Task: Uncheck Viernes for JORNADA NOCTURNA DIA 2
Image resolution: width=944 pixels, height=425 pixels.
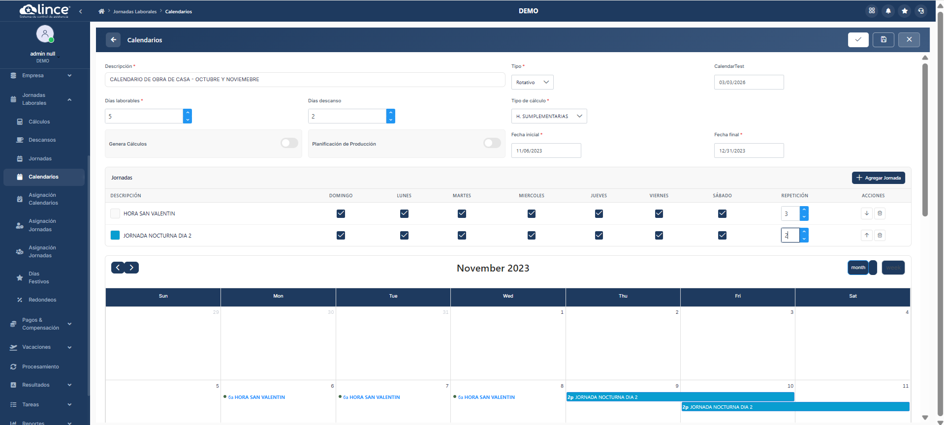Action: pos(659,235)
